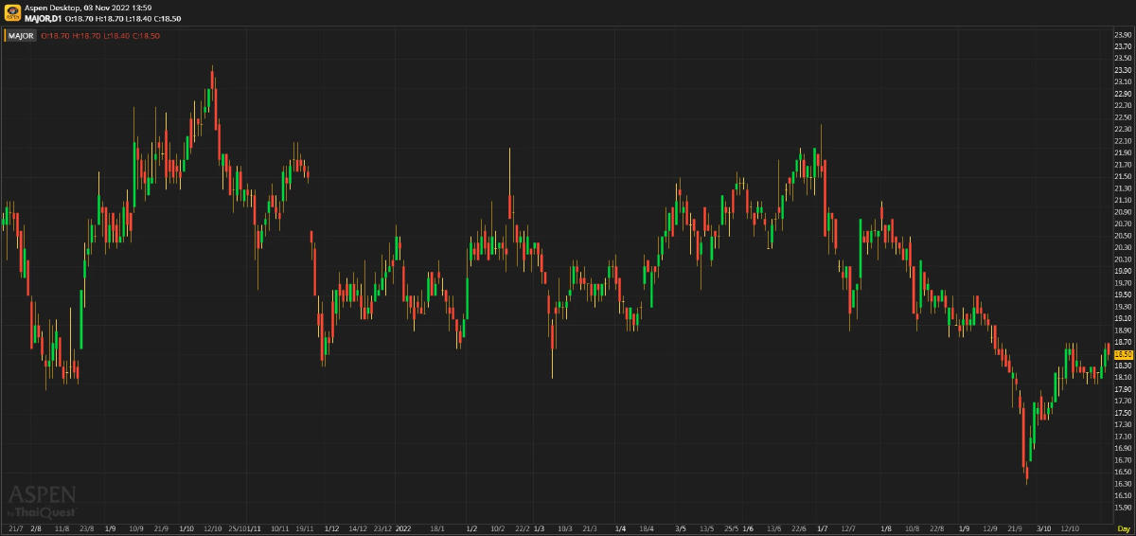Select the 3/10 date marker on timeline
Screen dimensions: 1136x536
pyautogui.click(x=1043, y=527)
